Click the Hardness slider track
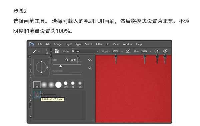The width and height of the screenshot is (200, 126). point(67,74)
